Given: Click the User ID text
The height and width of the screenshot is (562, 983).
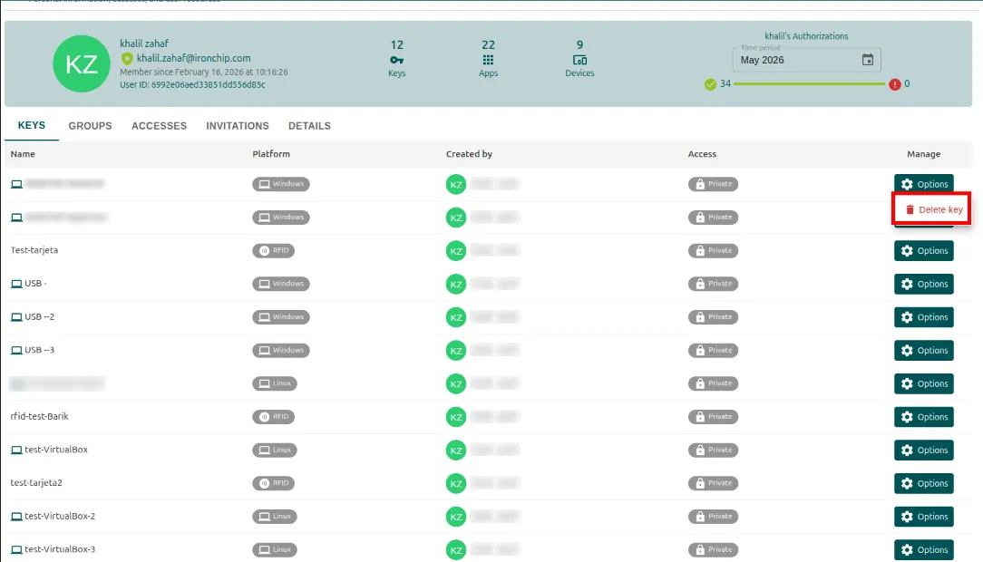Looking at the screenshot, I should (x=192, y=84).
